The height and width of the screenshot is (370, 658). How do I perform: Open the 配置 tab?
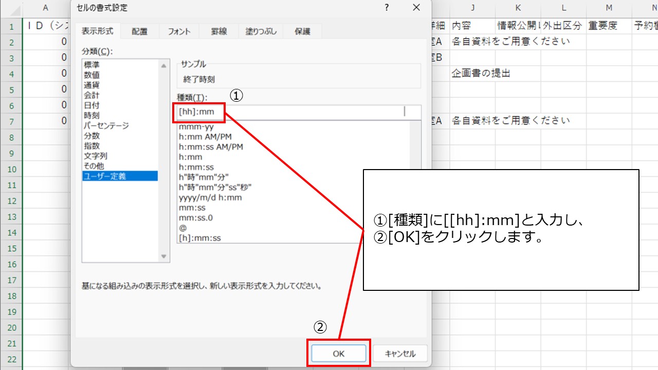[x=139, y=31]
